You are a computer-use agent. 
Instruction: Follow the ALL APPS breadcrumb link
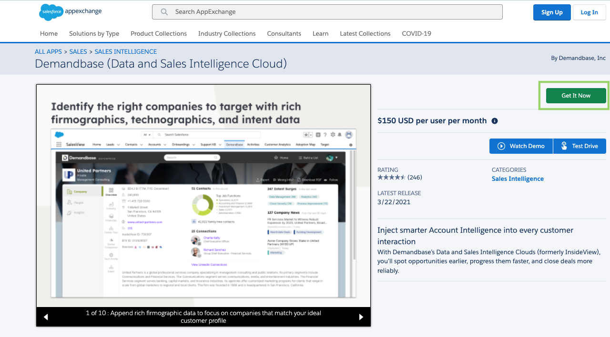coord(48,51)
